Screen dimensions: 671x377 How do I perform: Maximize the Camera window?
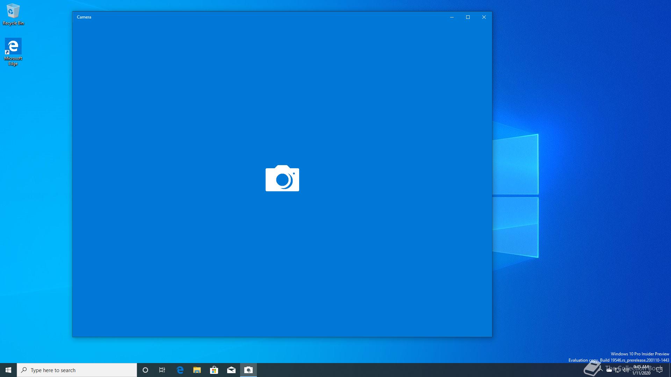[x=468, y=17]
